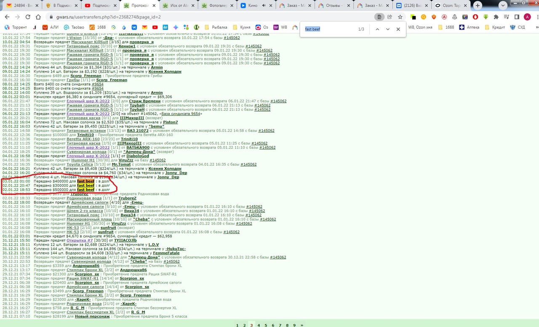Open the share page icon
The height and width of the screenshot is (327, 539).
pyautogui.click(x=390, y=17)
